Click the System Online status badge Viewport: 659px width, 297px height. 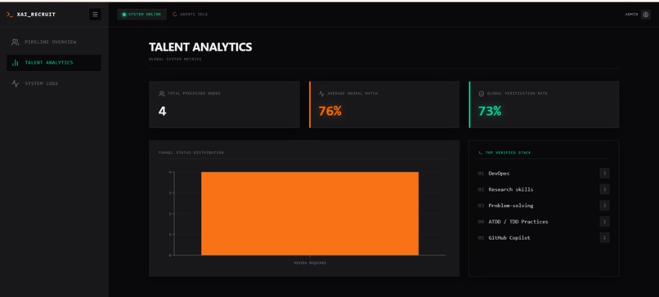click(x=141, y=14)
